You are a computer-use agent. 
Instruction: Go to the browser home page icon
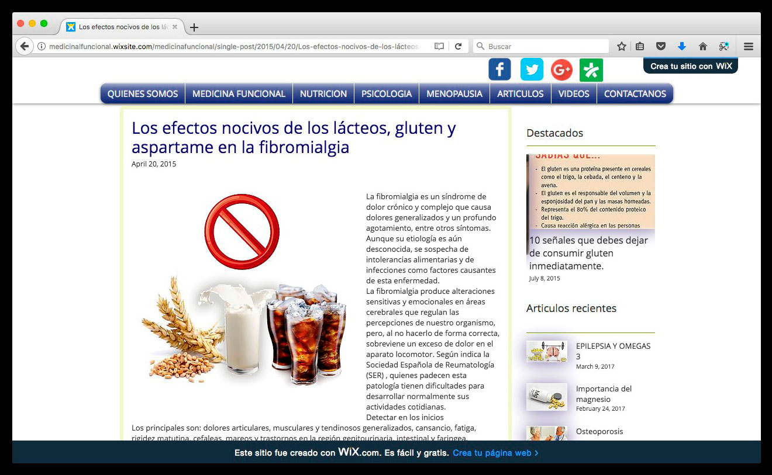[x=702, y=46]
